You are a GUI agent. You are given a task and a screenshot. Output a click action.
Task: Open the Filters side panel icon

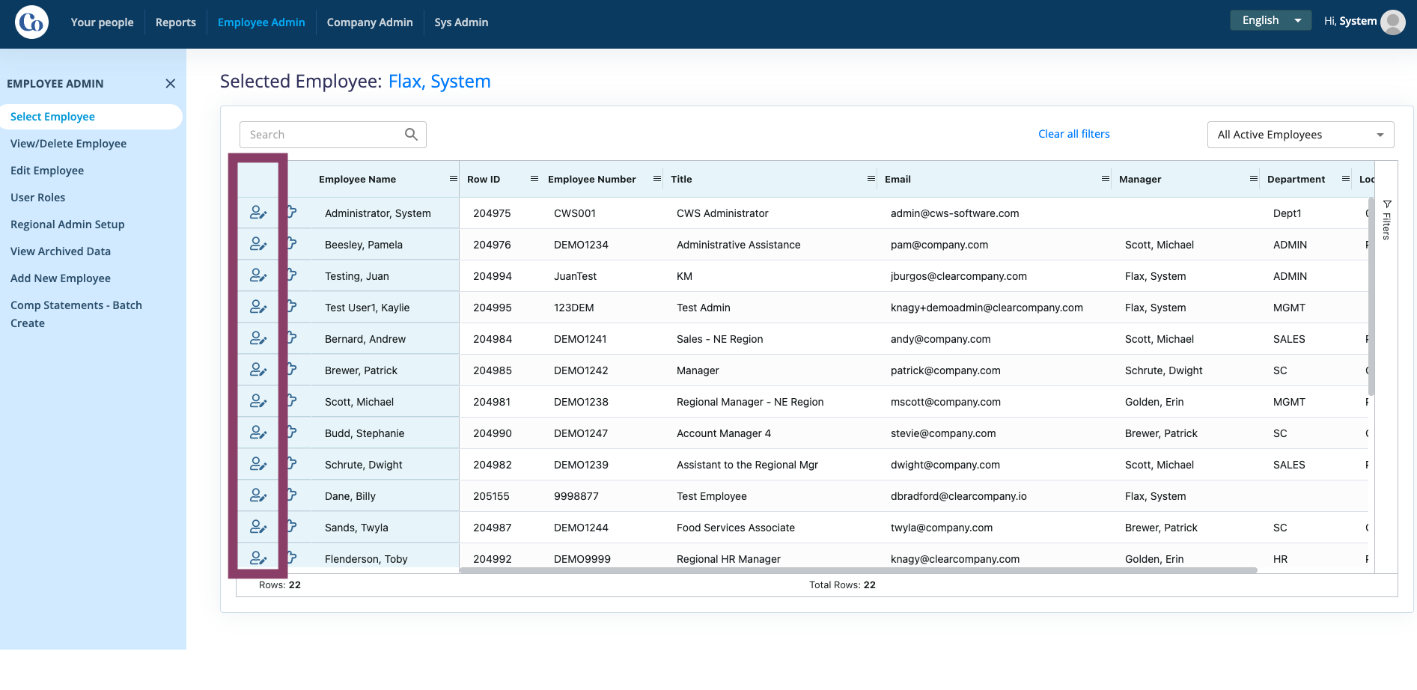click(1387, 219)
